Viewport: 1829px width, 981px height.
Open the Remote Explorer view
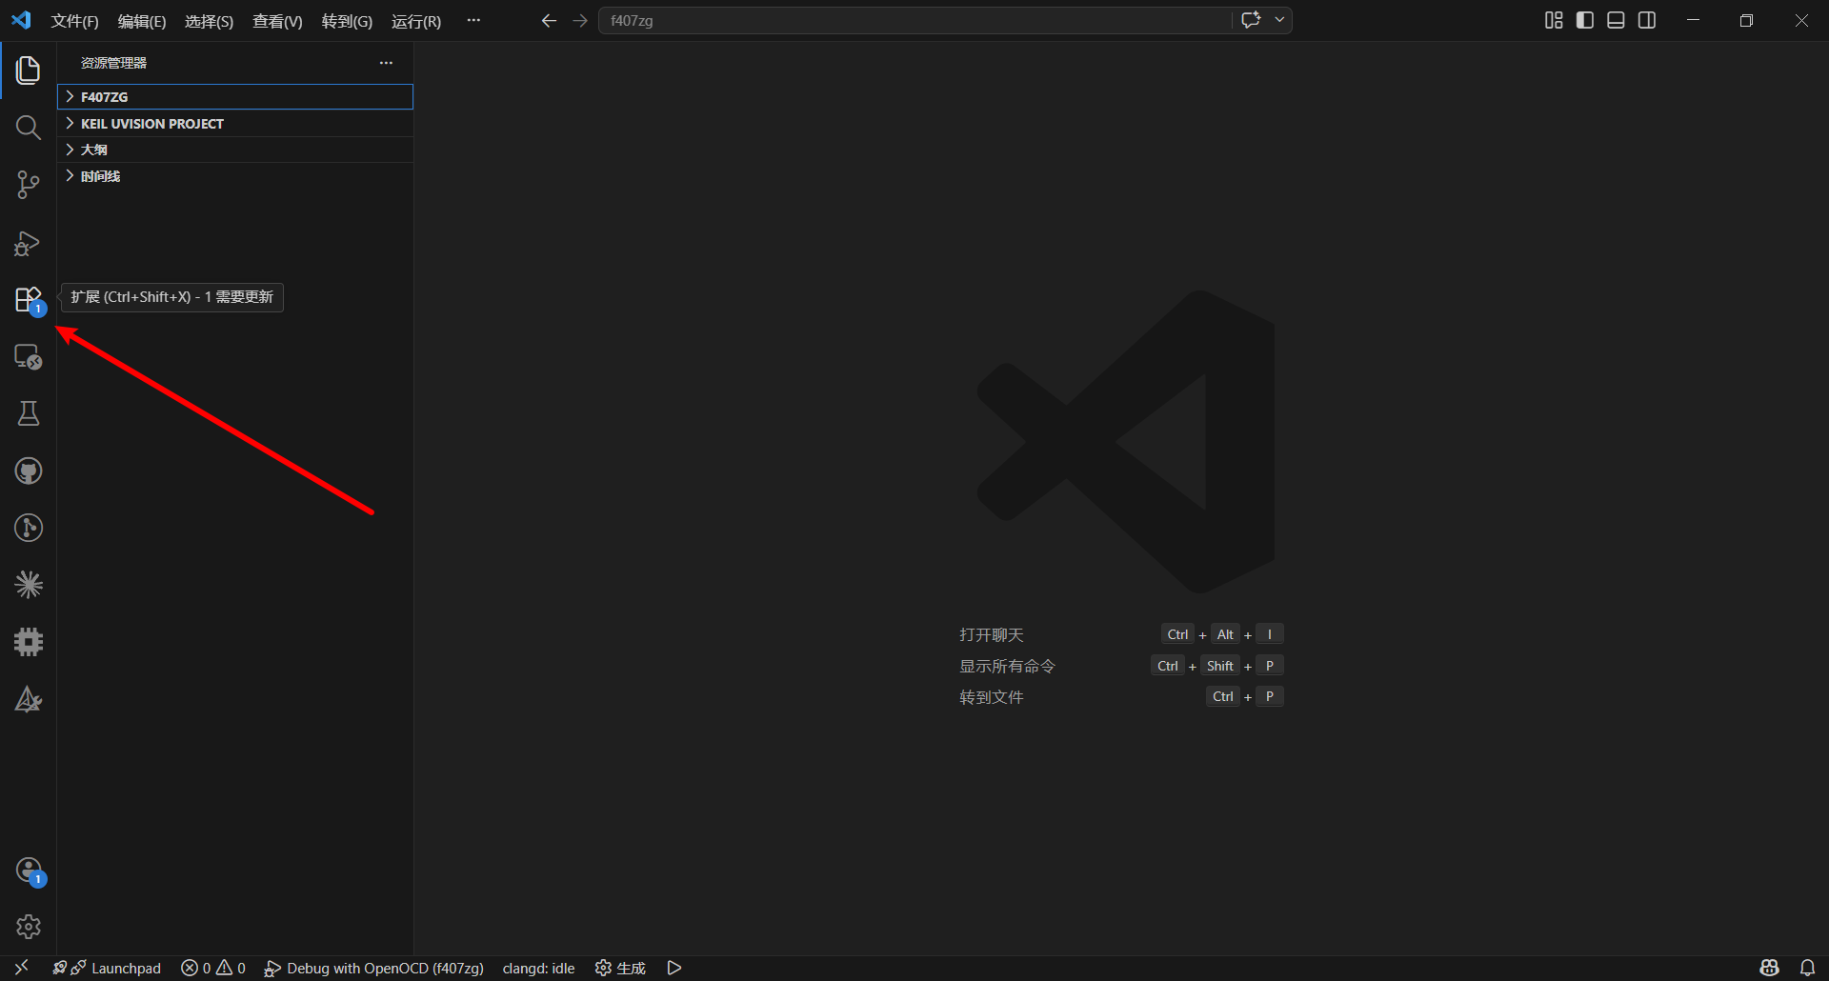[29, 356]
